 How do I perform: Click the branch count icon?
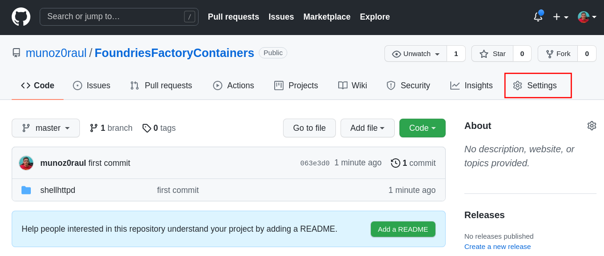click(x=94, y=128)
